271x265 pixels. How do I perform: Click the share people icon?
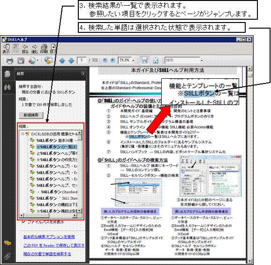point(32,61)
